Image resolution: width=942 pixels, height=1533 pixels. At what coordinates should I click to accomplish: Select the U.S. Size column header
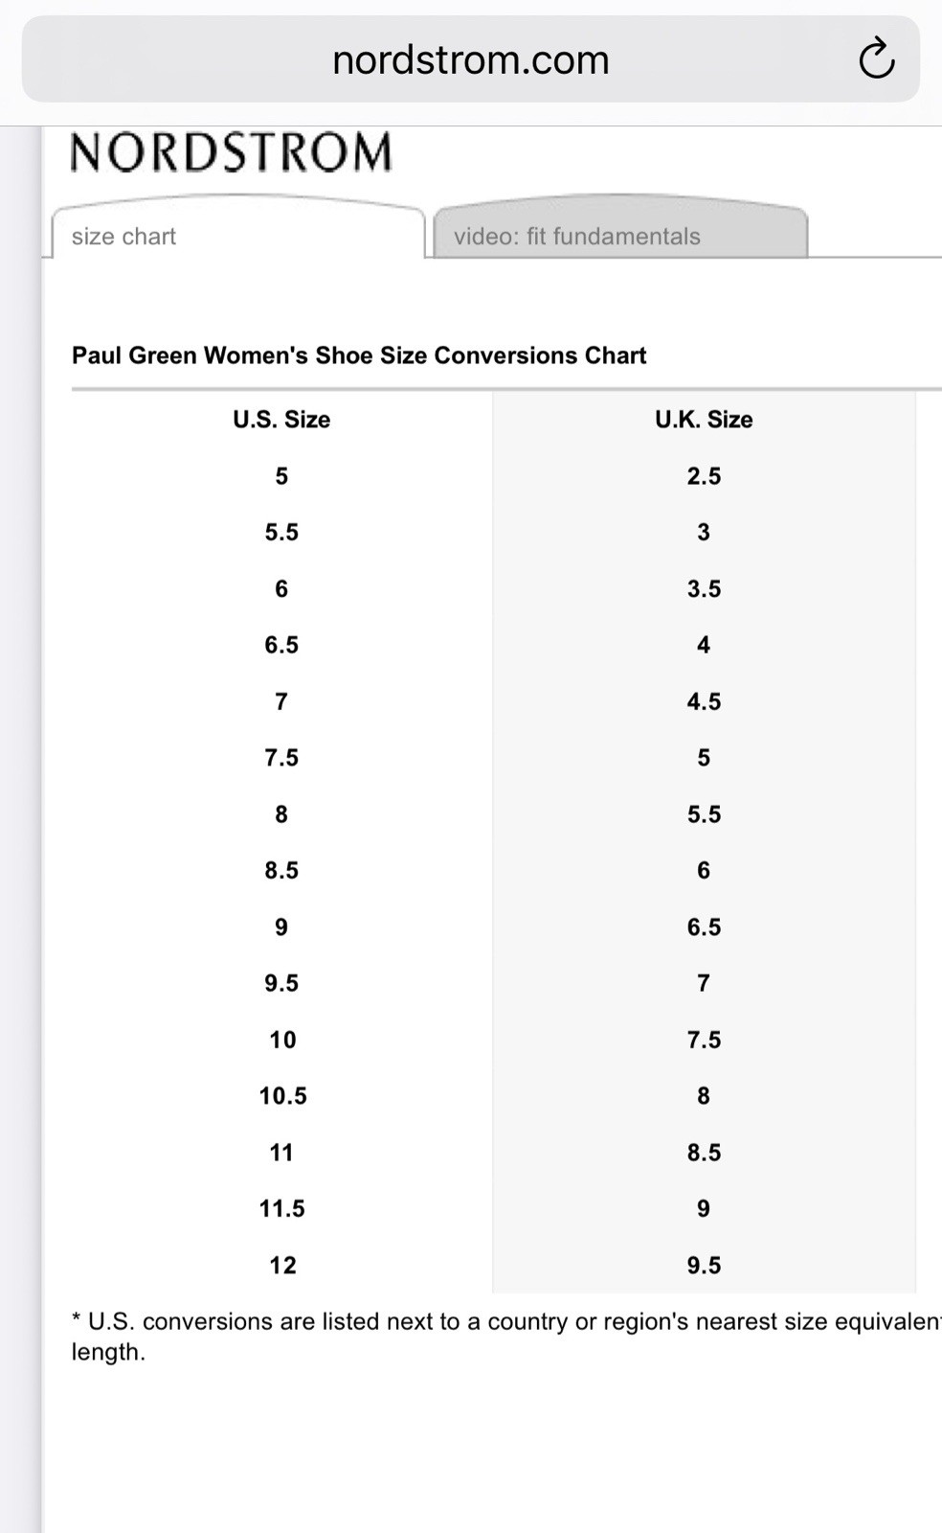pos(281,420)
